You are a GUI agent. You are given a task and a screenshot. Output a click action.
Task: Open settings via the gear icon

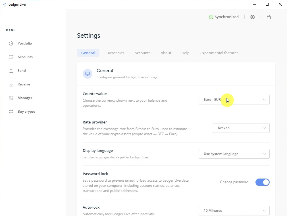(x=253, y=17)
